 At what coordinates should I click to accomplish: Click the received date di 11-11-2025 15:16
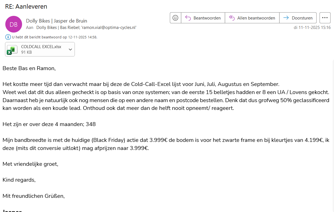pos(312,28)
